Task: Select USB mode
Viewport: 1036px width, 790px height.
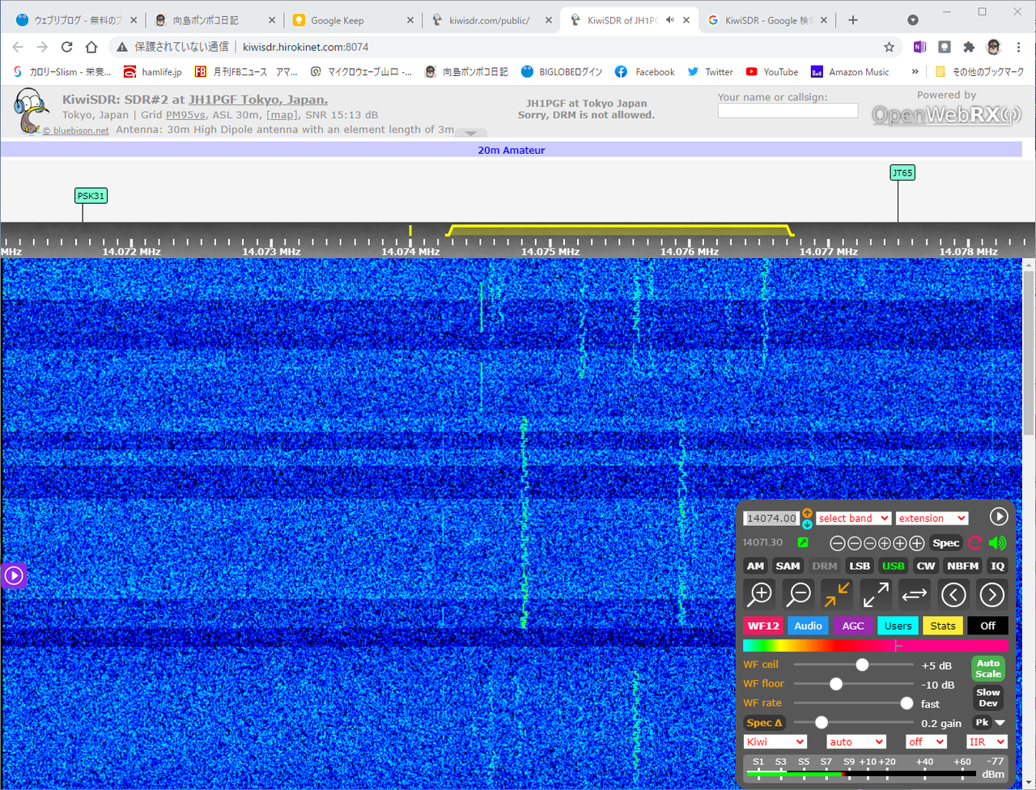Action: pos(894,566)
